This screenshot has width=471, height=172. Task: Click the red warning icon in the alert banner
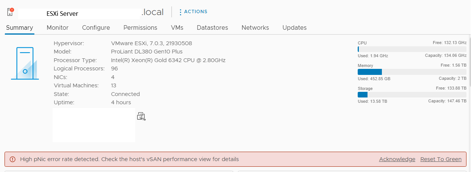point(12,159)
